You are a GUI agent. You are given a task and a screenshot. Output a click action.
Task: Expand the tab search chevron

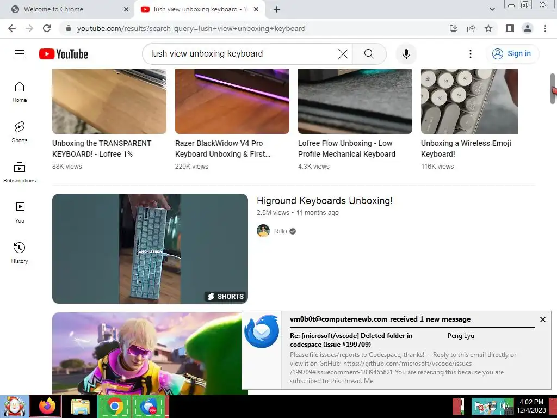tap(492, 9)
